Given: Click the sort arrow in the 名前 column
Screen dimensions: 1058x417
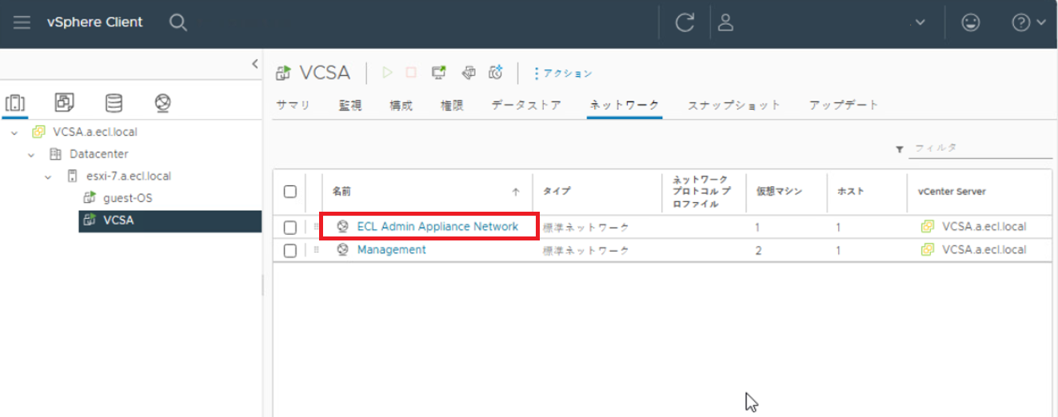Looking at the screenshot, I should tap(516, 192).
